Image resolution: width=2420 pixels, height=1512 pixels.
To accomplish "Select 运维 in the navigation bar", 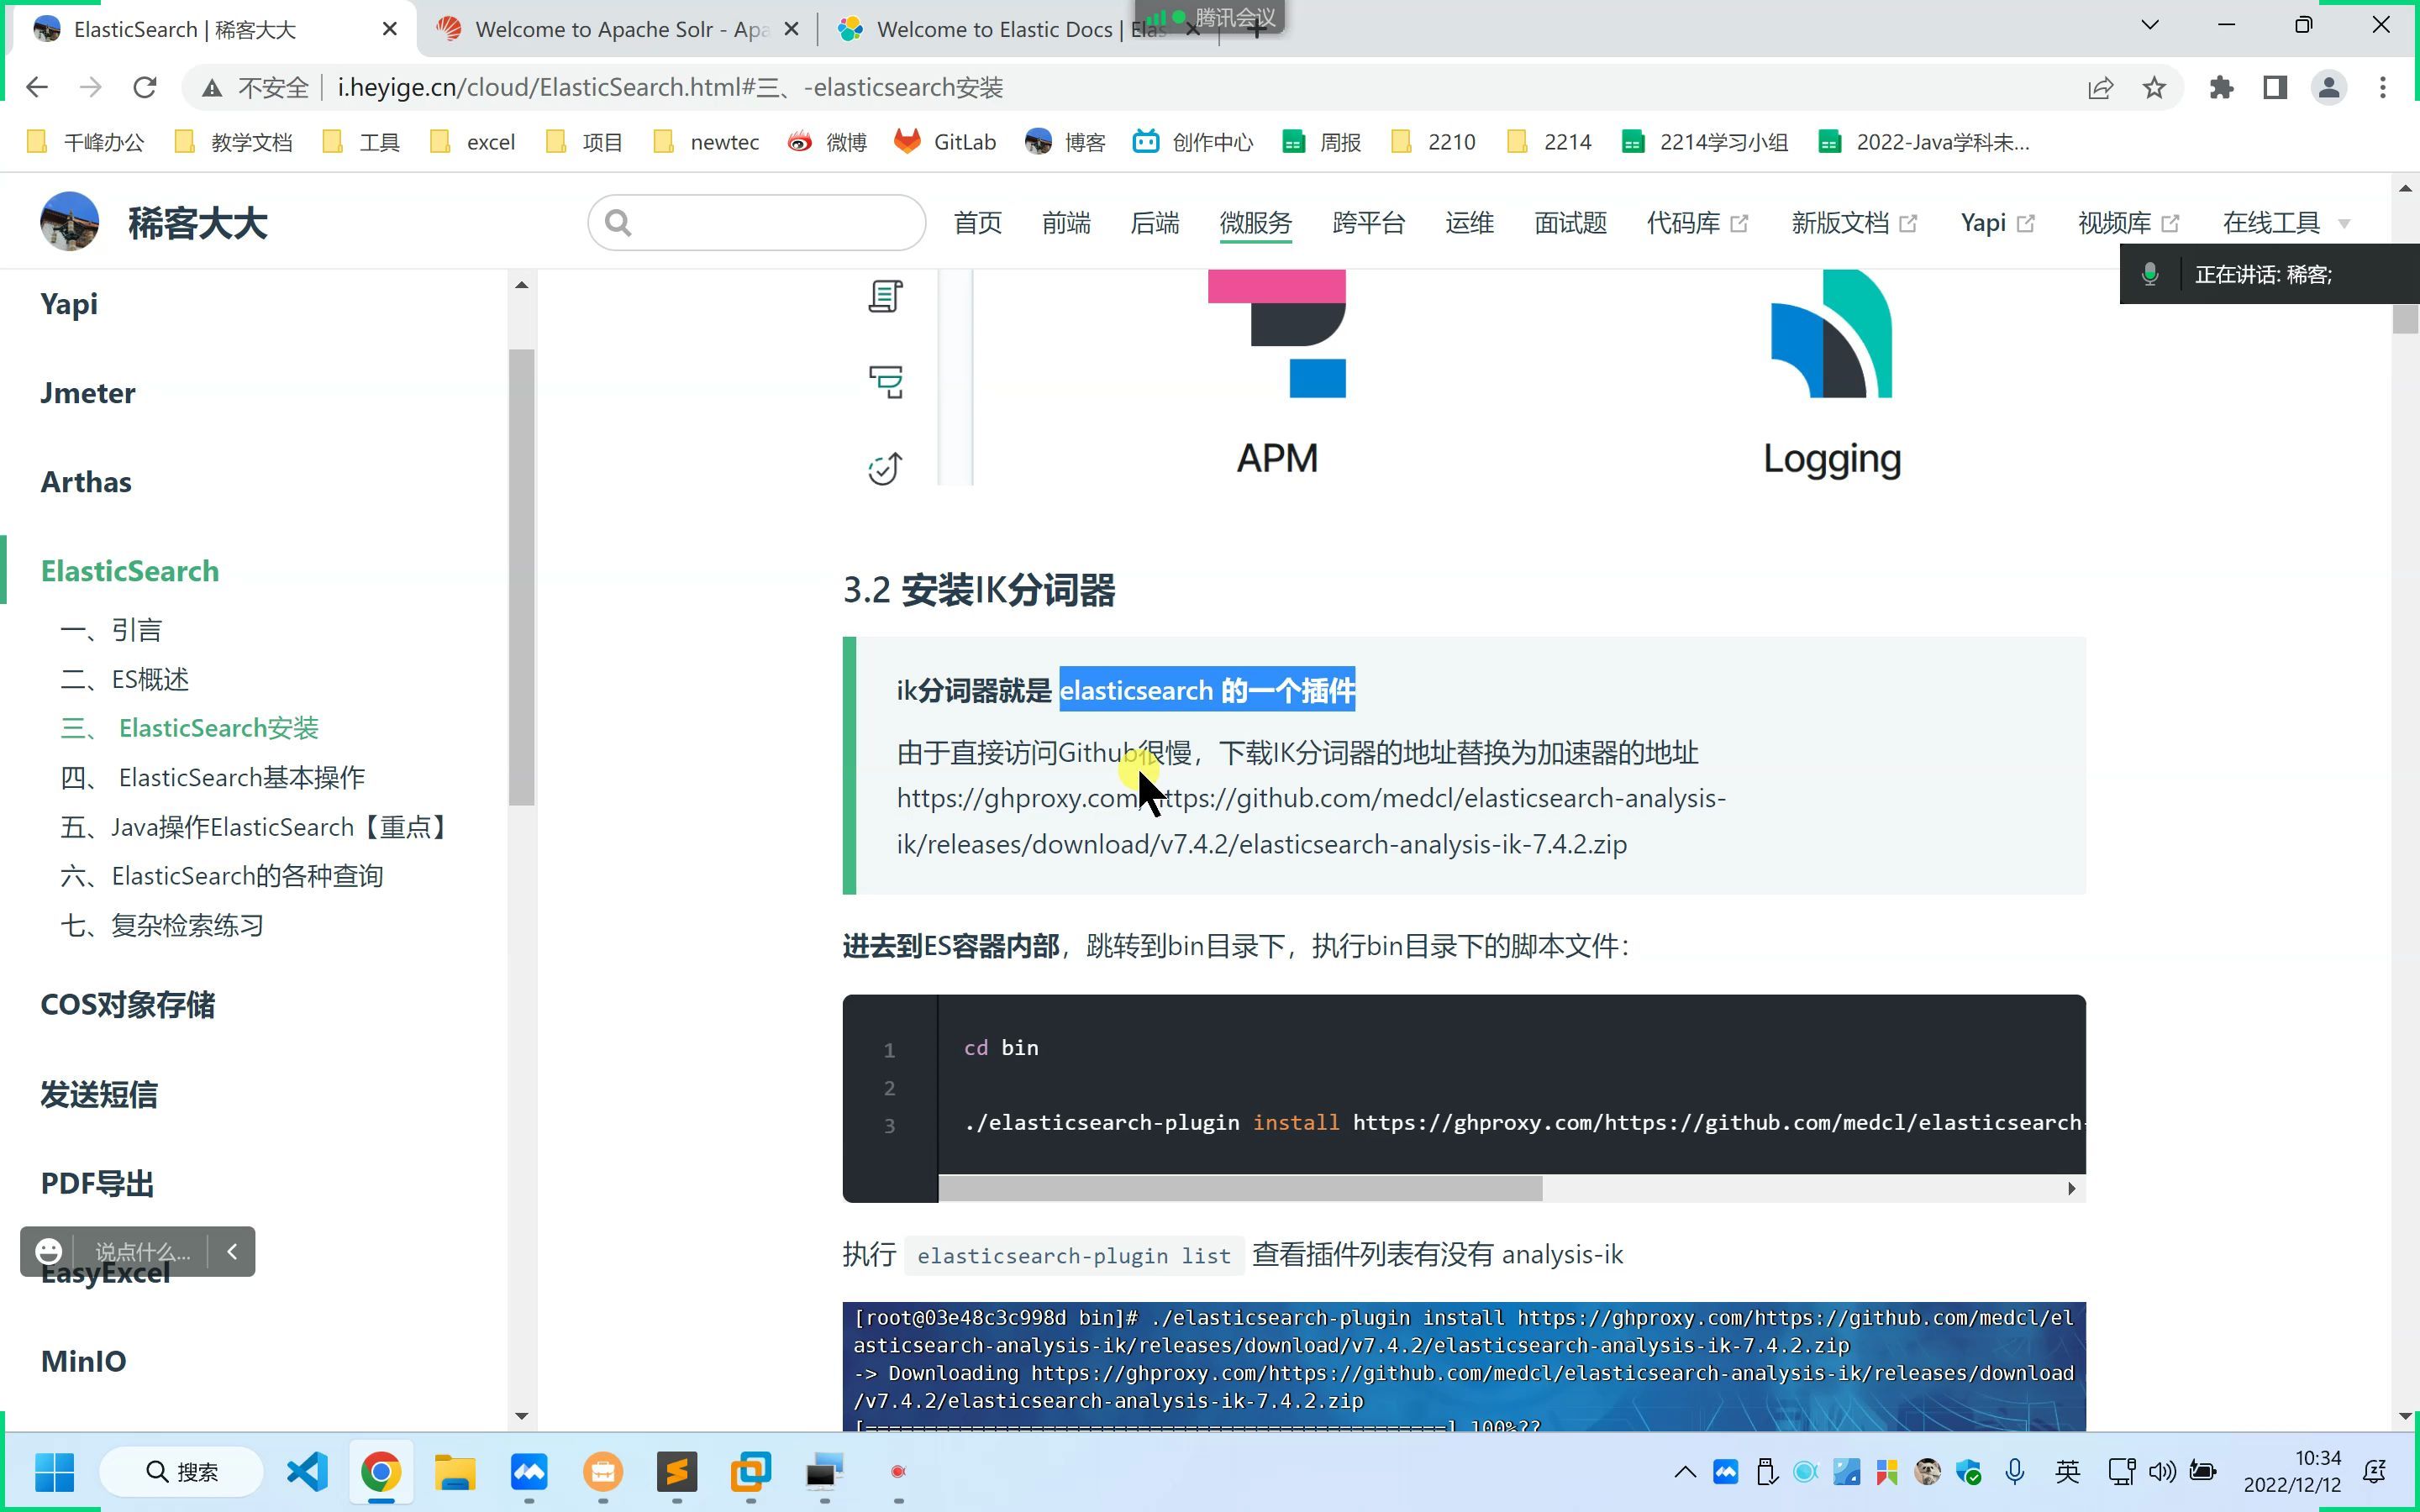I will click(1469, 223).
